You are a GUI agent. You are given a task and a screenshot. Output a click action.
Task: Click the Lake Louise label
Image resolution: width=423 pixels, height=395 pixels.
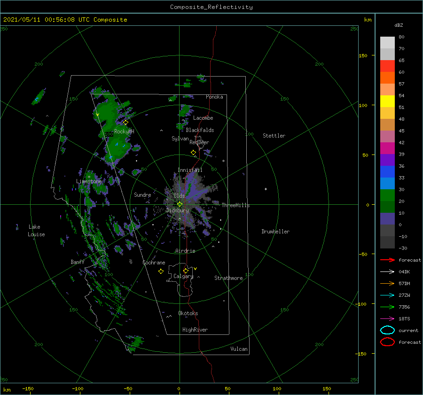36,231
